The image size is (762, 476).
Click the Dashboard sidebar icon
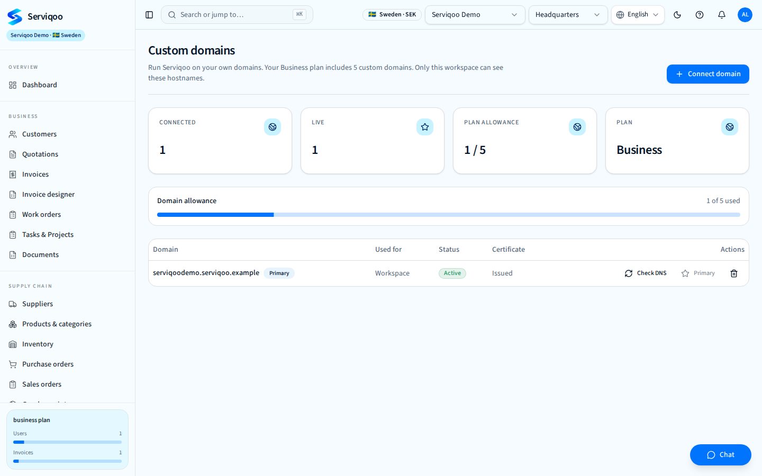click(x=13, y=85)
